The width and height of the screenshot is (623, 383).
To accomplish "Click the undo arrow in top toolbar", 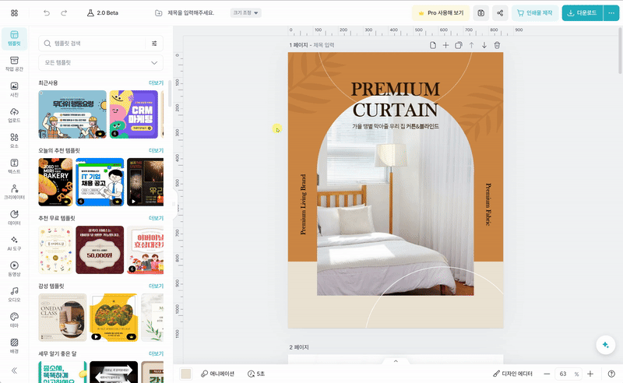I will tap(47, 13).
